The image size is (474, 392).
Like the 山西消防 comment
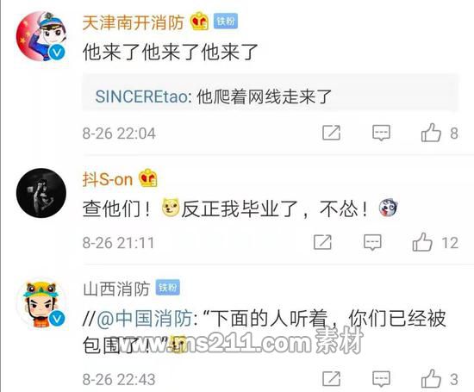431,378
